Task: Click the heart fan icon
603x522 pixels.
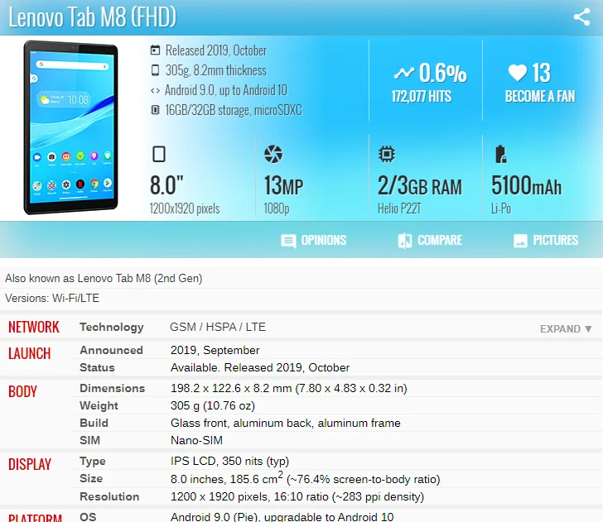Action: (x=517, y=73)
